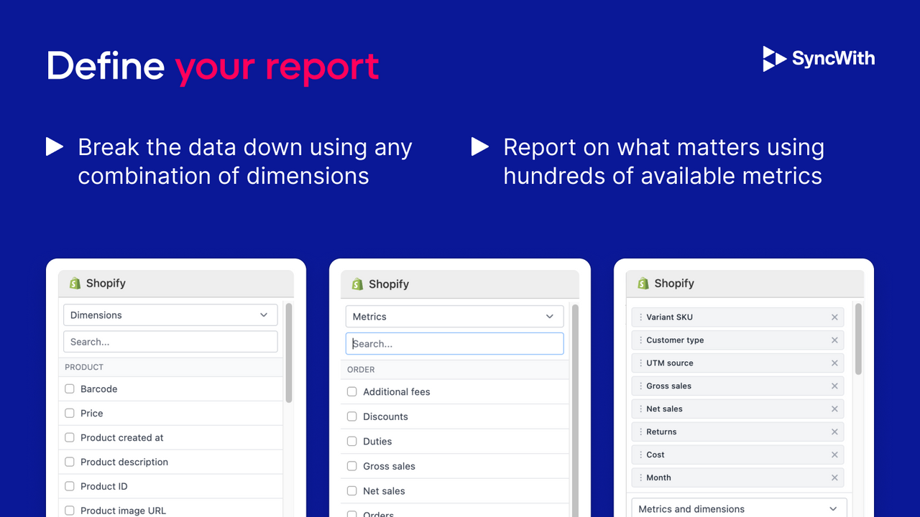Remove the Customer type field
The height and width of the screenshot is (517, 920).
(x=834, y=340)
